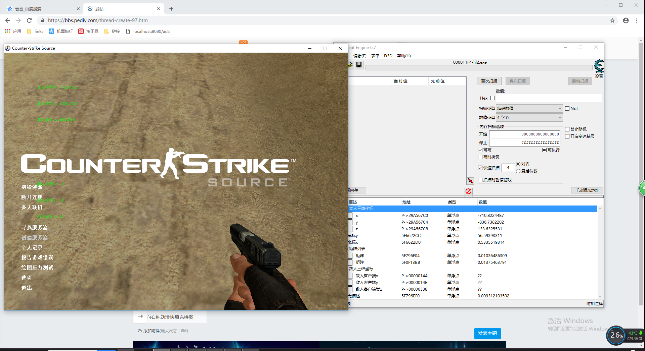Reload the browser page
The image size is (645, 351).
click(29, 20)
